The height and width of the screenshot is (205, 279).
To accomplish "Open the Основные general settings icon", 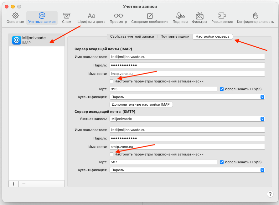I will (15, 18).
